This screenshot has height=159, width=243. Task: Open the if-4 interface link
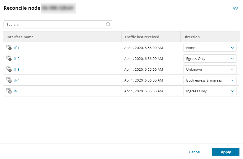[17, 80]
